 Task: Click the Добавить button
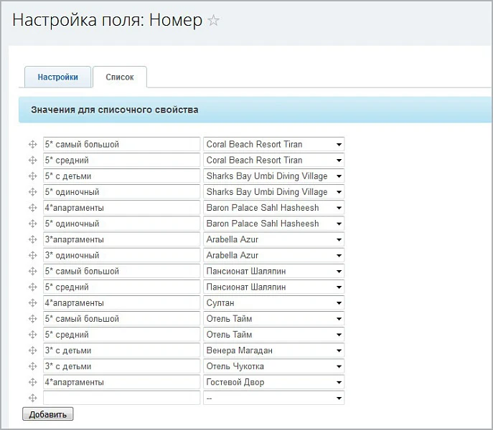(x=48, y=414)
